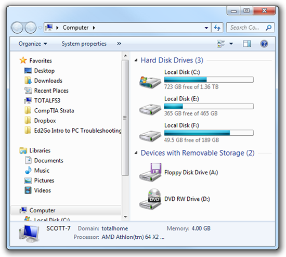The height and width of the screenshot is (257, 286).
Task: Toggle the preview pane icon
Action: click(x=246, y=44)
